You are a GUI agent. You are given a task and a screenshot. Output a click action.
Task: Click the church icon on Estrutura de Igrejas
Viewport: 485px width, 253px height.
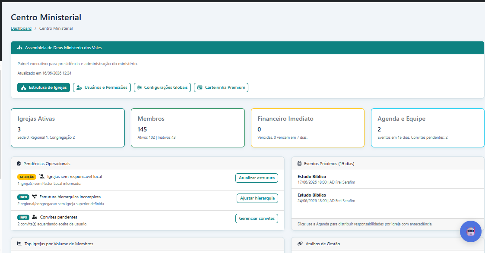click(x=23, y=87)
